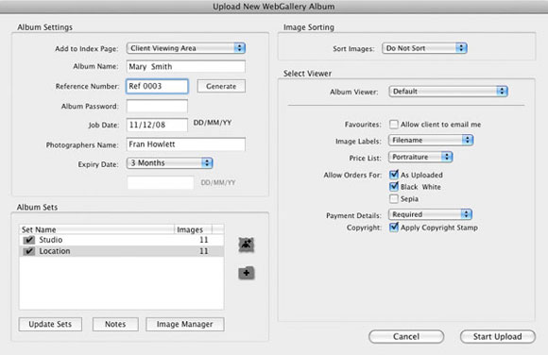Click the custom expiry date field
Viewport: 548px width, 355px height.
161,183
